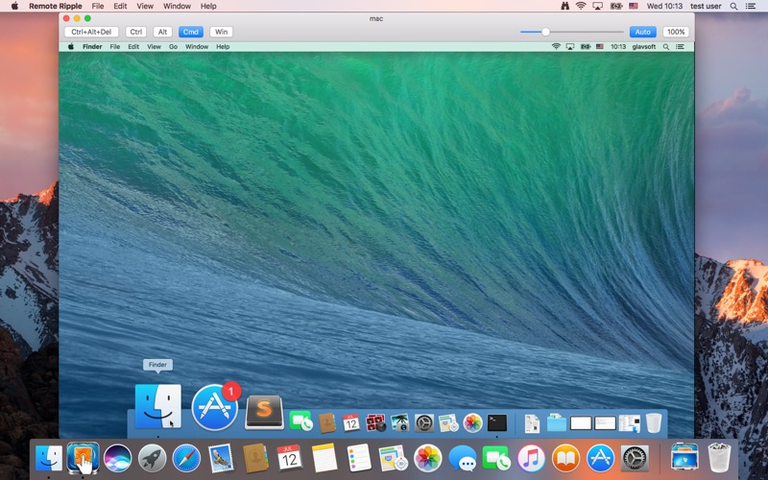Open remote Apple menu inside viewer

click(x=70, y=46)
